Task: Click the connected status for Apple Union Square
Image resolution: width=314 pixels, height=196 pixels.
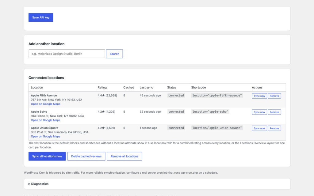Action: [176, 128]
